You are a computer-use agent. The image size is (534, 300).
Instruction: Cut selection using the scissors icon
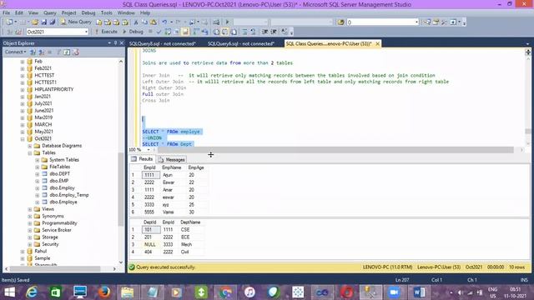(135, 22)
